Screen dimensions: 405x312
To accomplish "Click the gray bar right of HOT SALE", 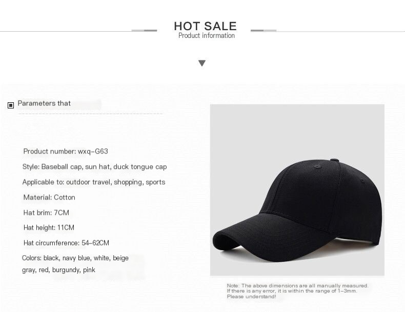I will point(264,31).
